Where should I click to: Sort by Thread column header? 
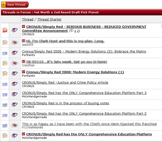click(x=28, y=19)
